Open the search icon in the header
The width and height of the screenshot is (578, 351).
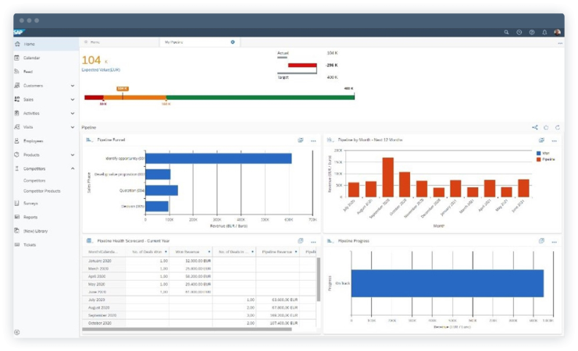coord(506,32)
